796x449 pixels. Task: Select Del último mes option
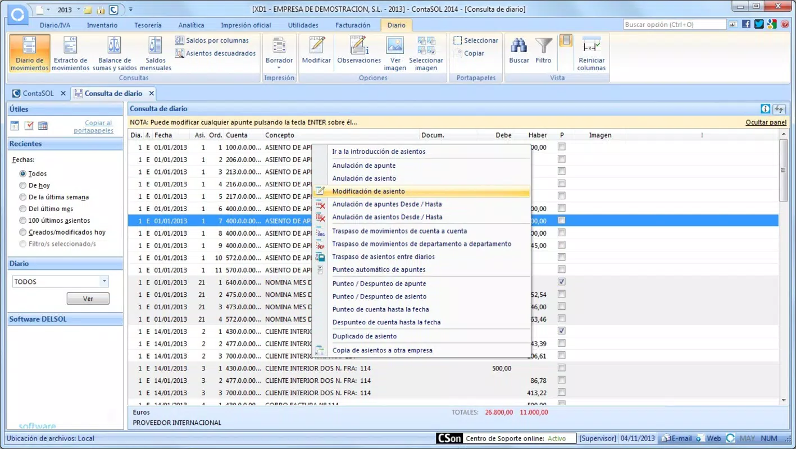pos(22,209)
